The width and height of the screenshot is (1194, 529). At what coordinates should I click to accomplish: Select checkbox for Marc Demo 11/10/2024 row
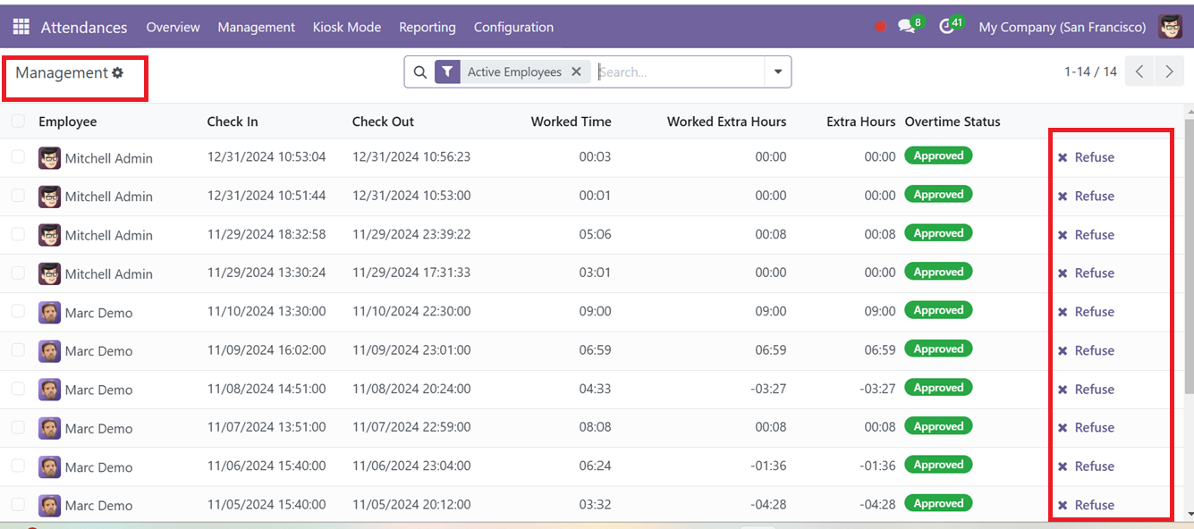(x=18, y=312)
